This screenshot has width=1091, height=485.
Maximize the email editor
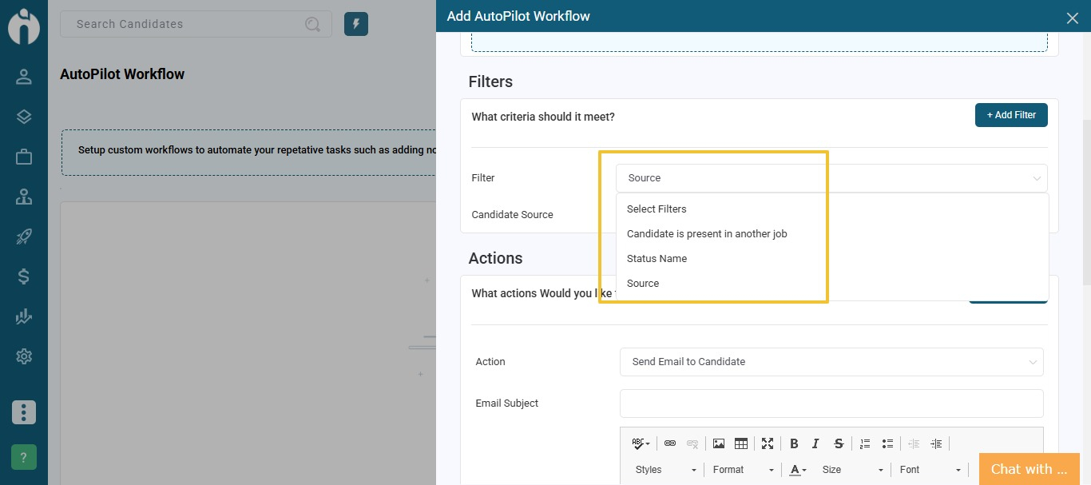(x=768, y=443)
